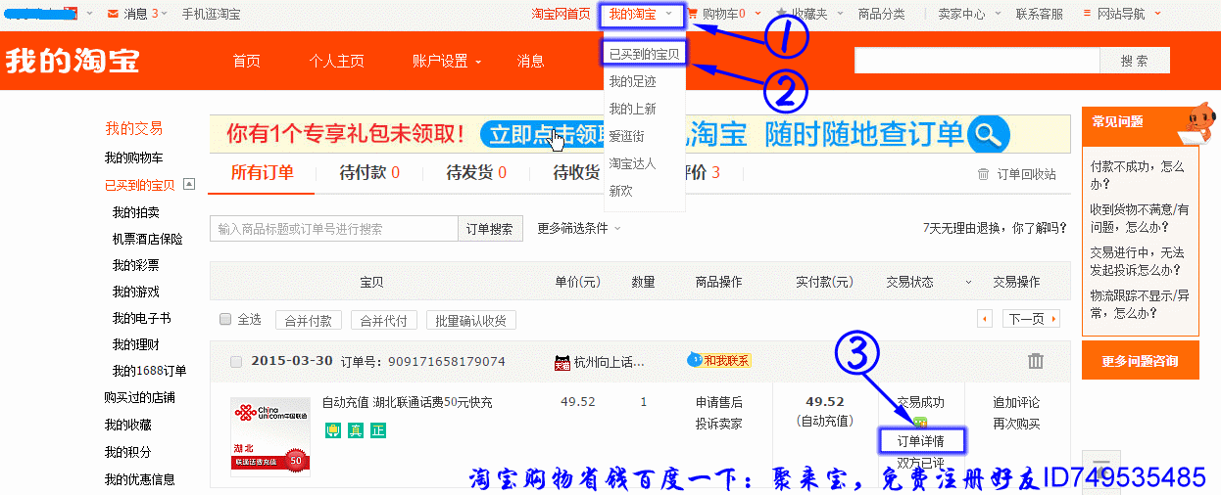Select 已买到的宝贝 in the dropdown menu
The width and height of the screenshot is (1221, 495).
(643, 54)
